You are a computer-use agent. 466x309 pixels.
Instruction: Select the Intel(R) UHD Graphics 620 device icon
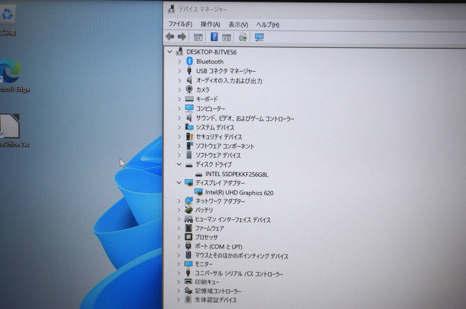click(198, 192)
